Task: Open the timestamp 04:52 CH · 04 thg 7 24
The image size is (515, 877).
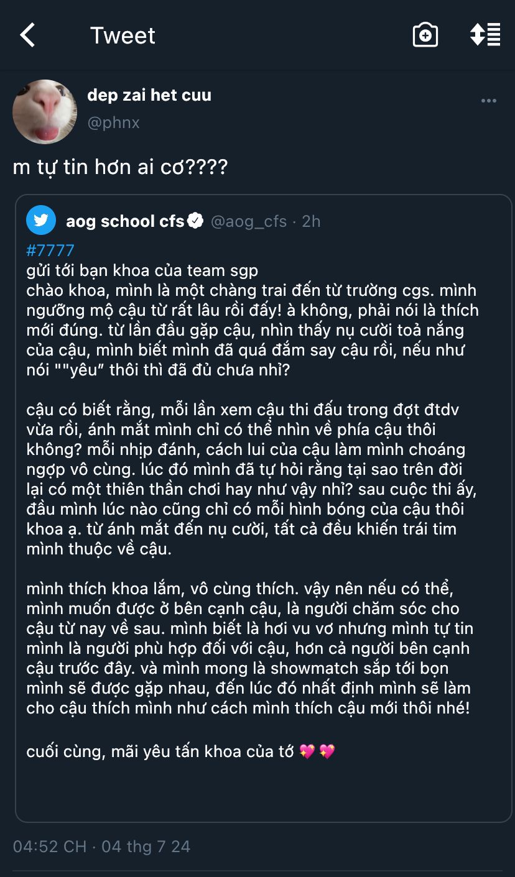Action: 101,846
